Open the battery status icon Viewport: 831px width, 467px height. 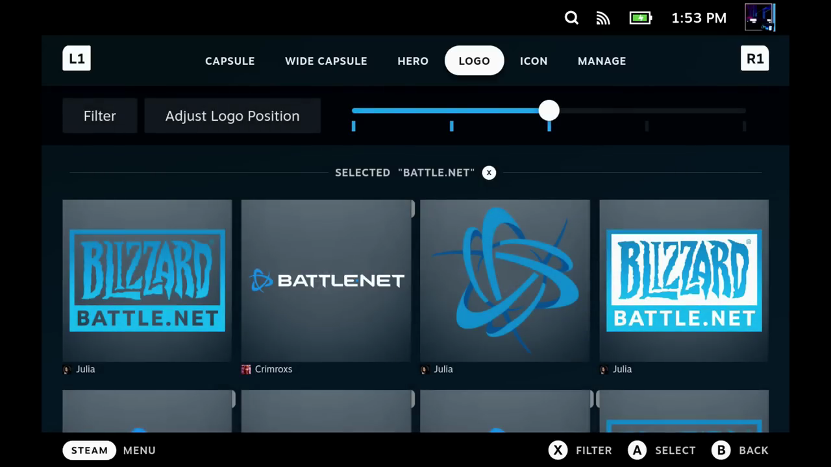tap(641, 18)
